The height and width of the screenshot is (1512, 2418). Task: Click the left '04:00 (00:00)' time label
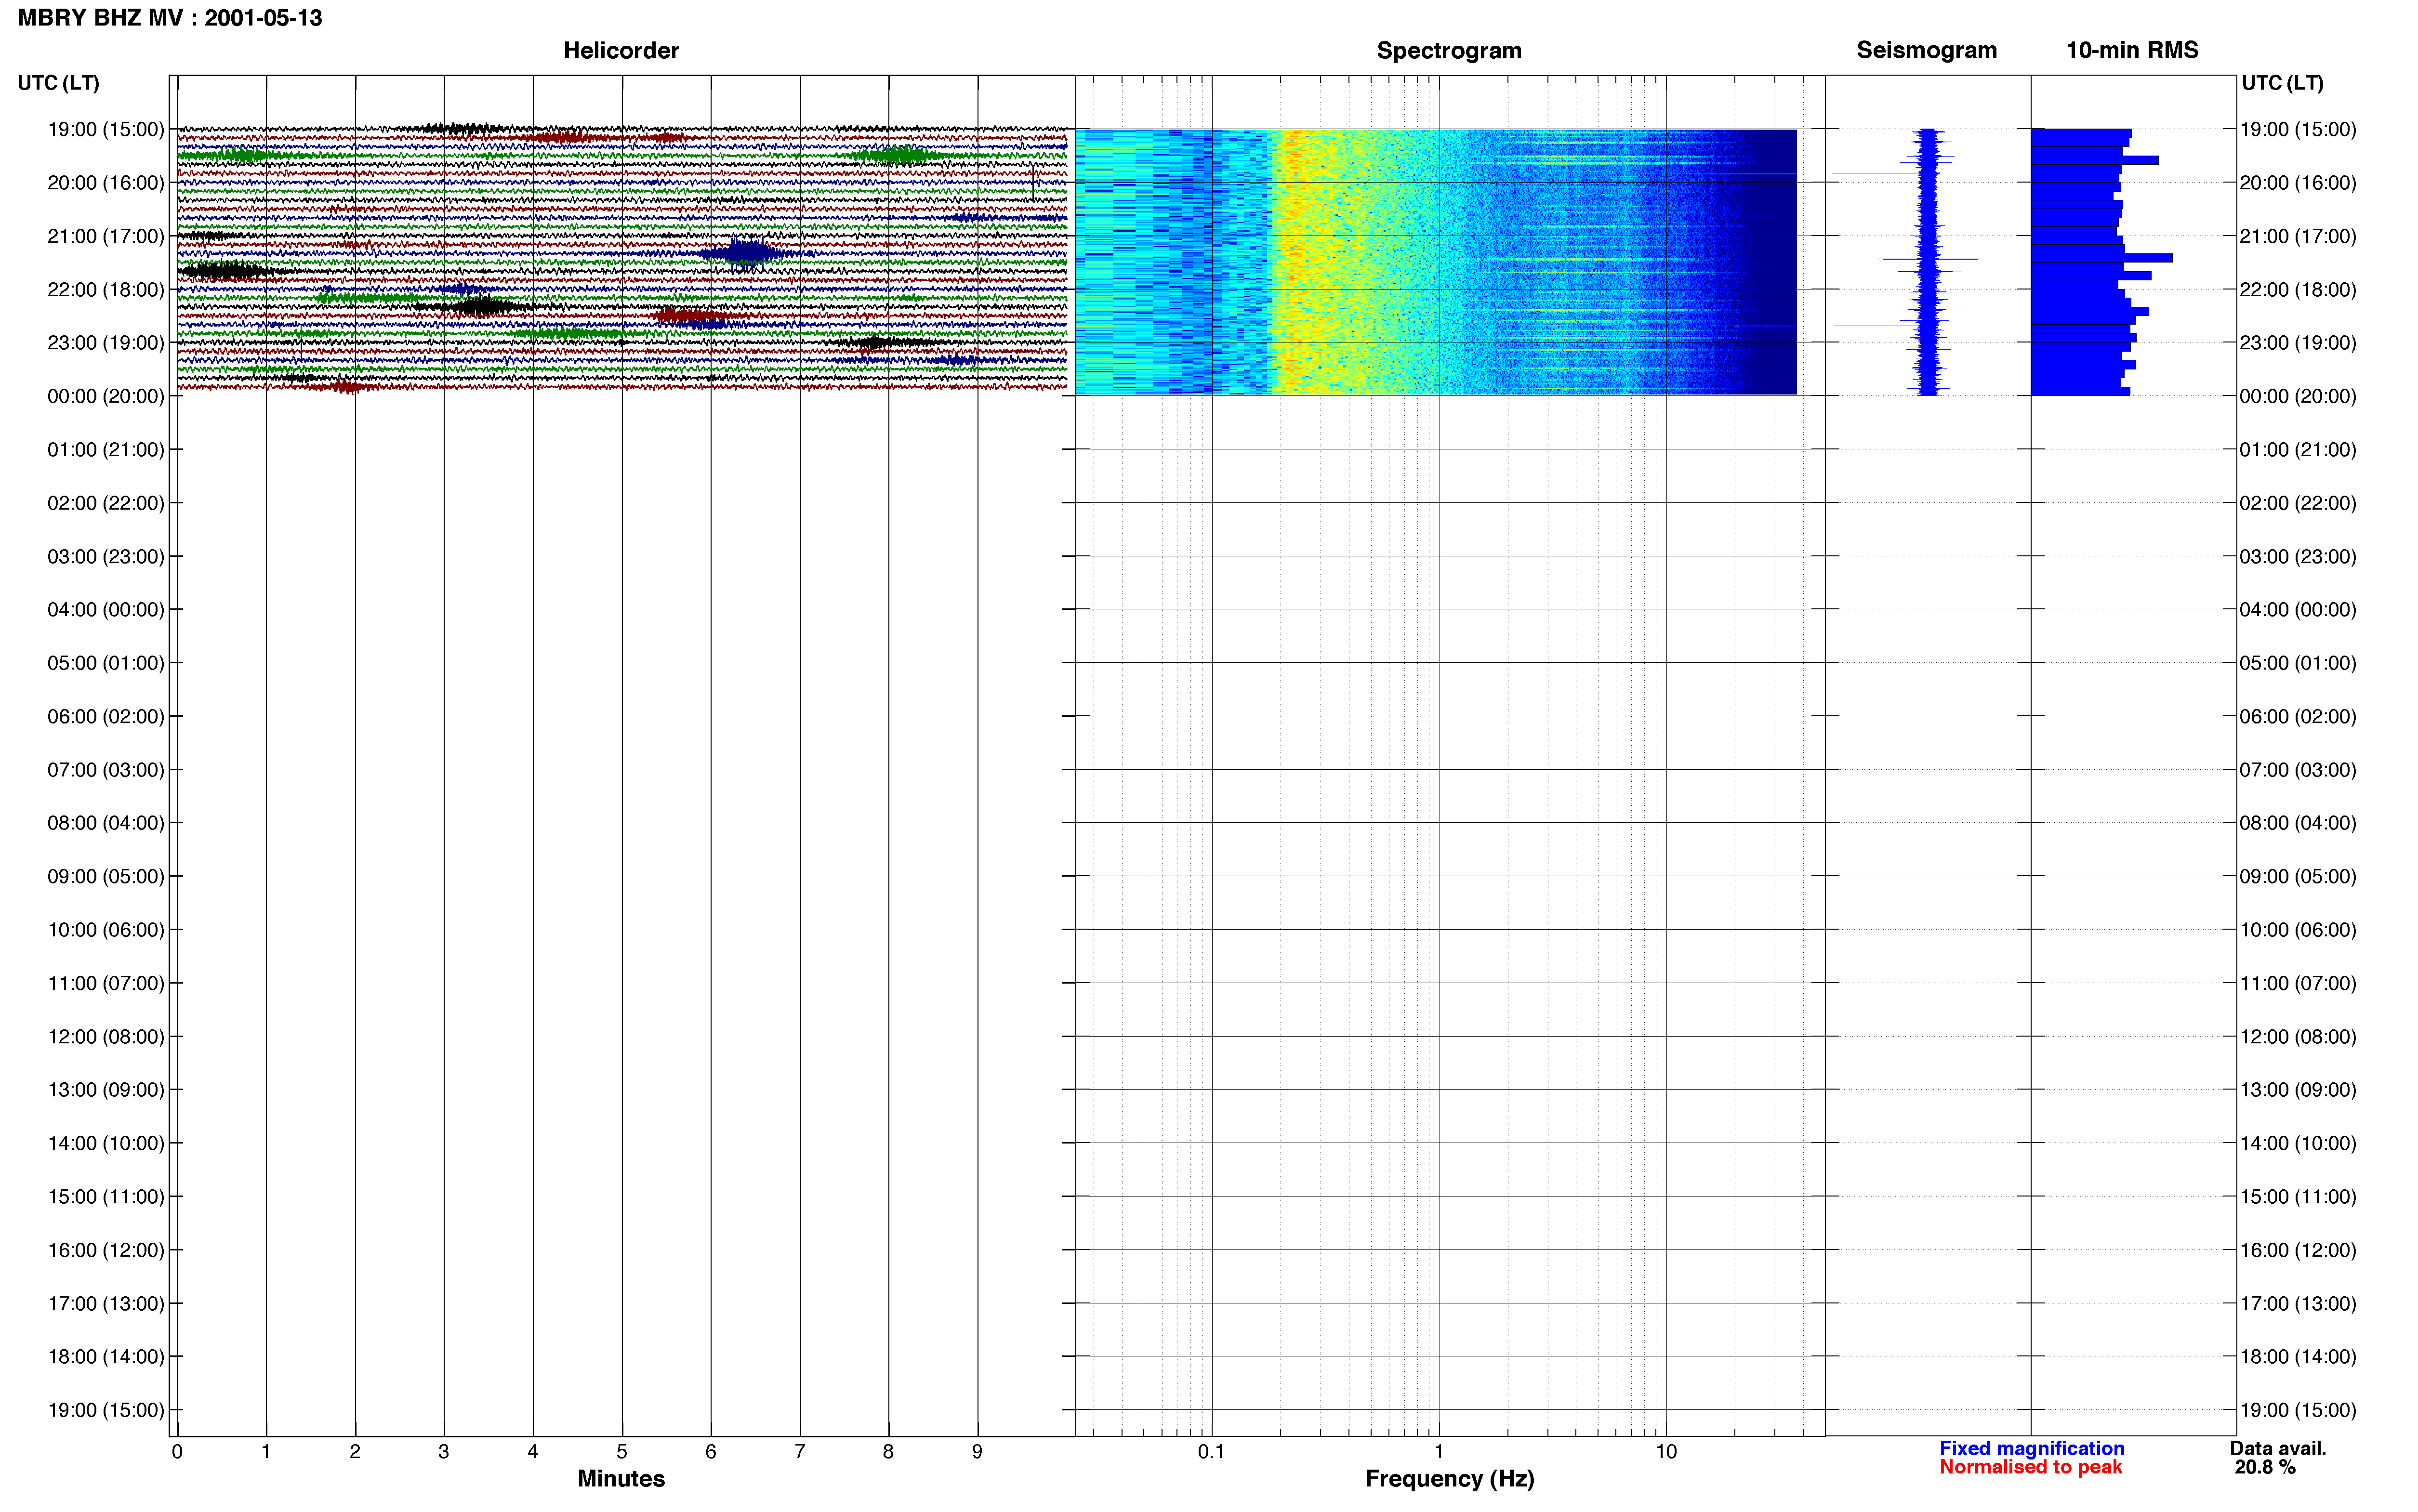click(106, 610)
